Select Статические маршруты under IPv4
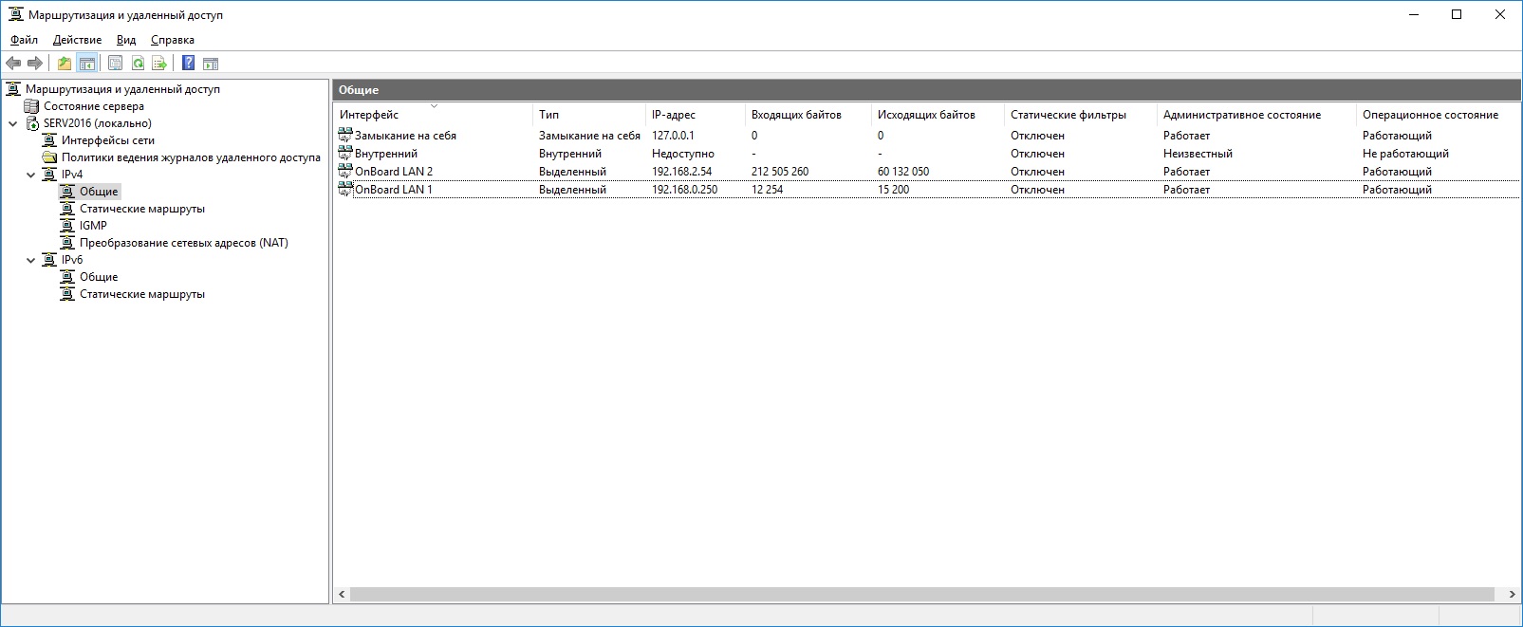 (x=142, y=209)
